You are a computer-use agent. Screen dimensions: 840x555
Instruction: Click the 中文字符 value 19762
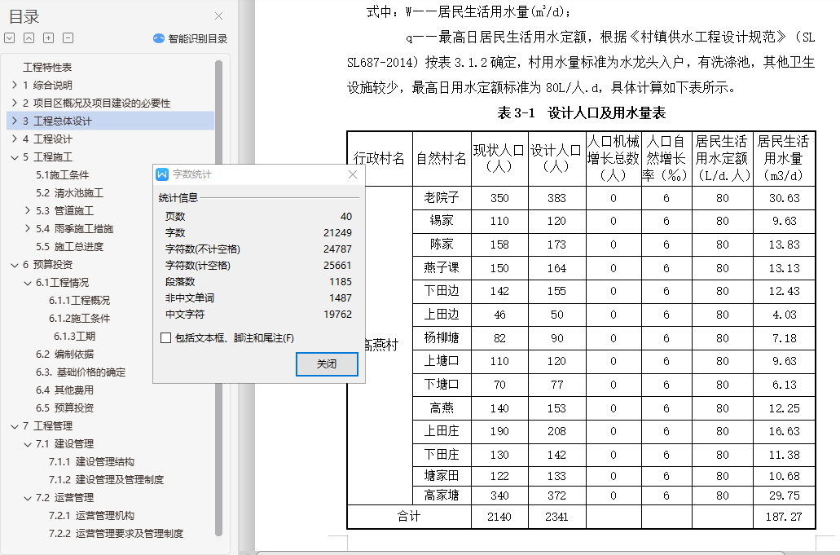337,315
